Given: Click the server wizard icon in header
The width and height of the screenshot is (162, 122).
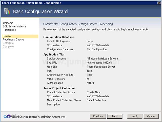Looking at the screenshot, I should coord(7,11).
